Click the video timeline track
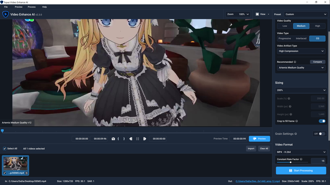 [x=136, y=132]
